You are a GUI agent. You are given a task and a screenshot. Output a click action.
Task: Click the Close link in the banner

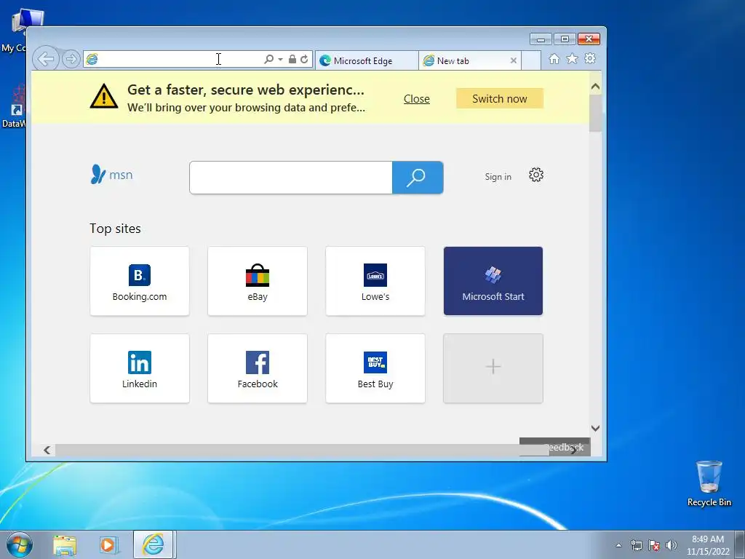[x=417, y=99]
